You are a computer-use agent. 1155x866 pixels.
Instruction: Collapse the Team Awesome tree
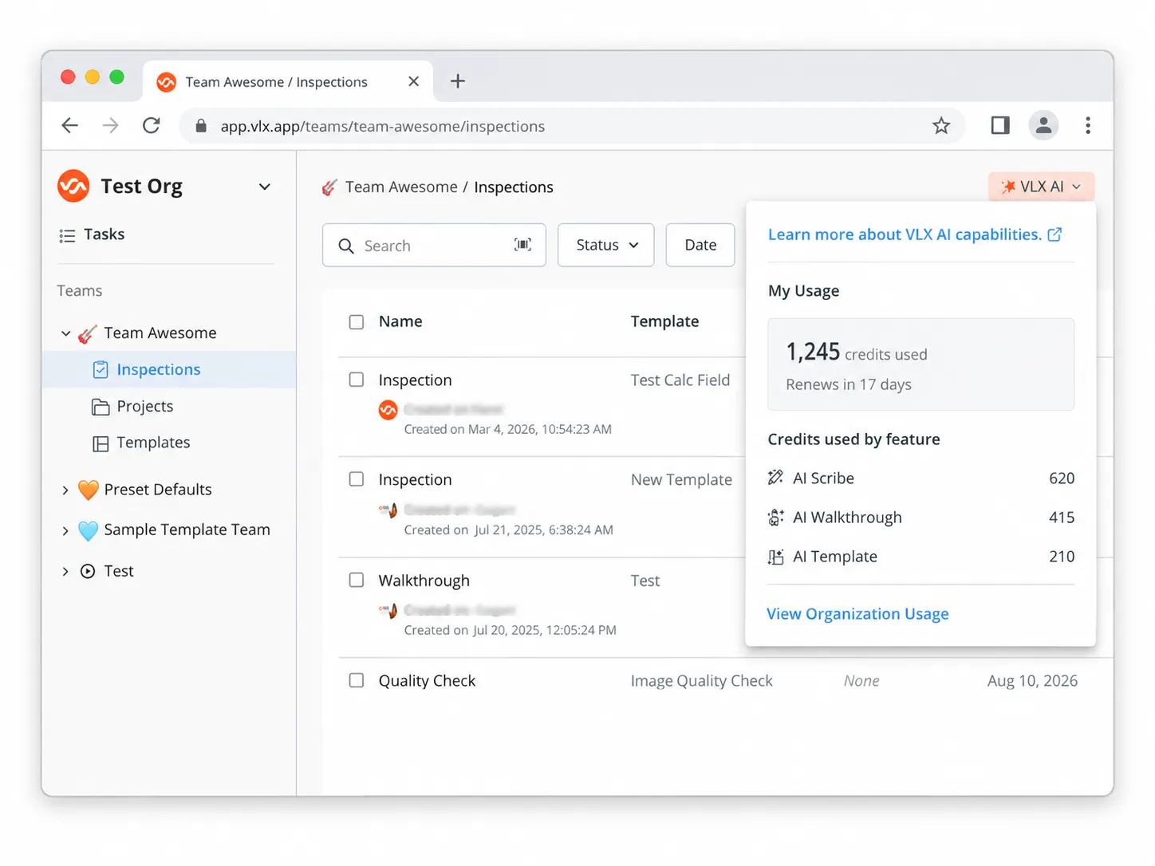(x=65, y=333)
